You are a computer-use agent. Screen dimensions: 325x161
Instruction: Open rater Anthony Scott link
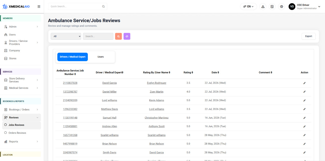[157, 126]
